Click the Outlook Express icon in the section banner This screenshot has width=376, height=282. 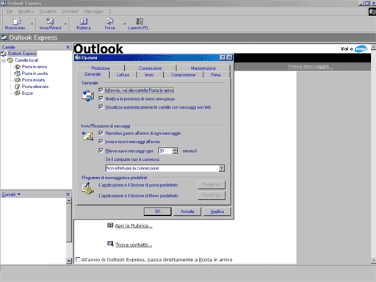pyautogui.click(x=4, y=37)
